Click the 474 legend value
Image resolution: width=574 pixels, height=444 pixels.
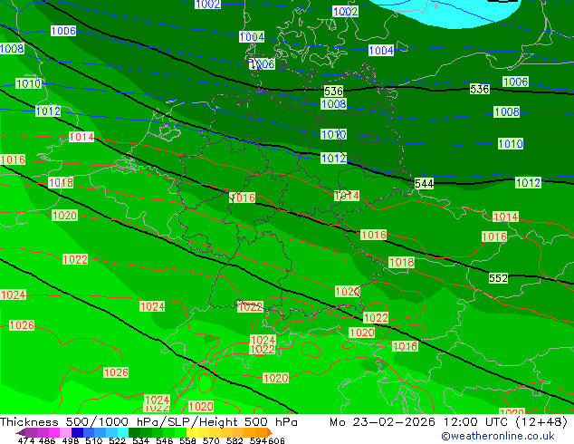pos(26,440)
